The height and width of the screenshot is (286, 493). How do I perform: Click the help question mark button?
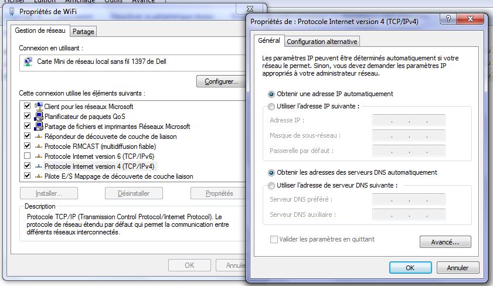(x=448, y=19)
